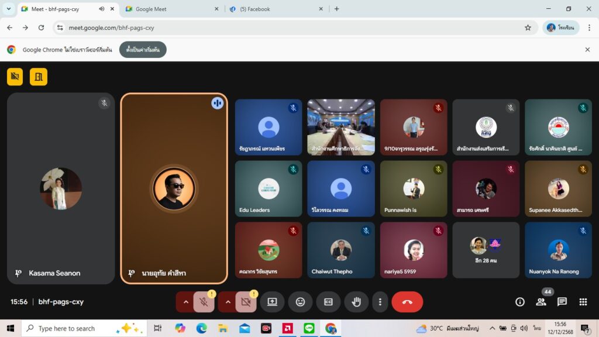Toggle the yellow video-off indicator at top left
This screenshot has height=337, width=599.
[15, 77]
